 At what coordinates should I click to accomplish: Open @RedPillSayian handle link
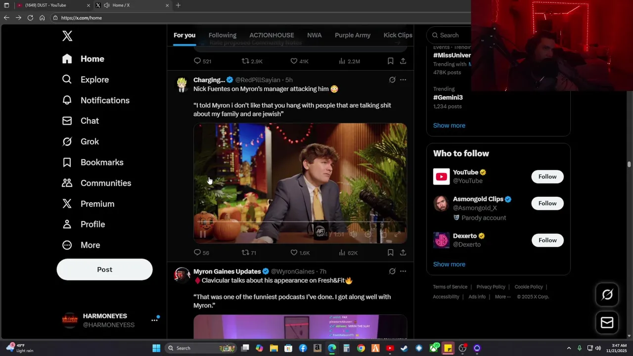tap(258, 80)
